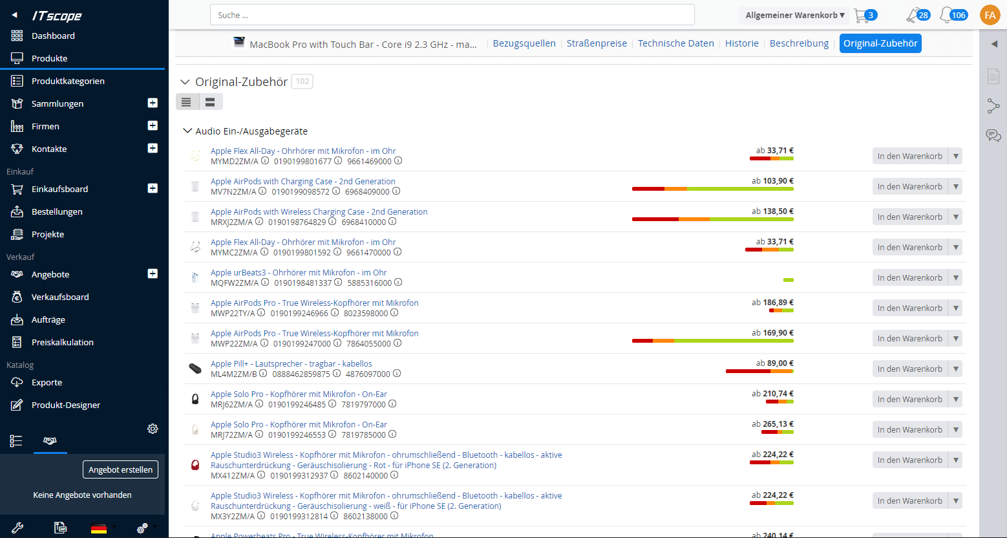1007x538 pixels.
Task: Open the wrench tools icon at bottom
Action: tap(17, 528)
